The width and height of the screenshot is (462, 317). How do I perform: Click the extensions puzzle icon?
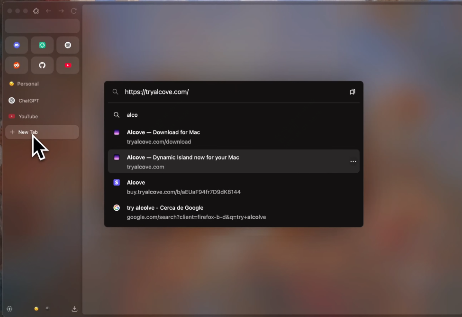36,11
